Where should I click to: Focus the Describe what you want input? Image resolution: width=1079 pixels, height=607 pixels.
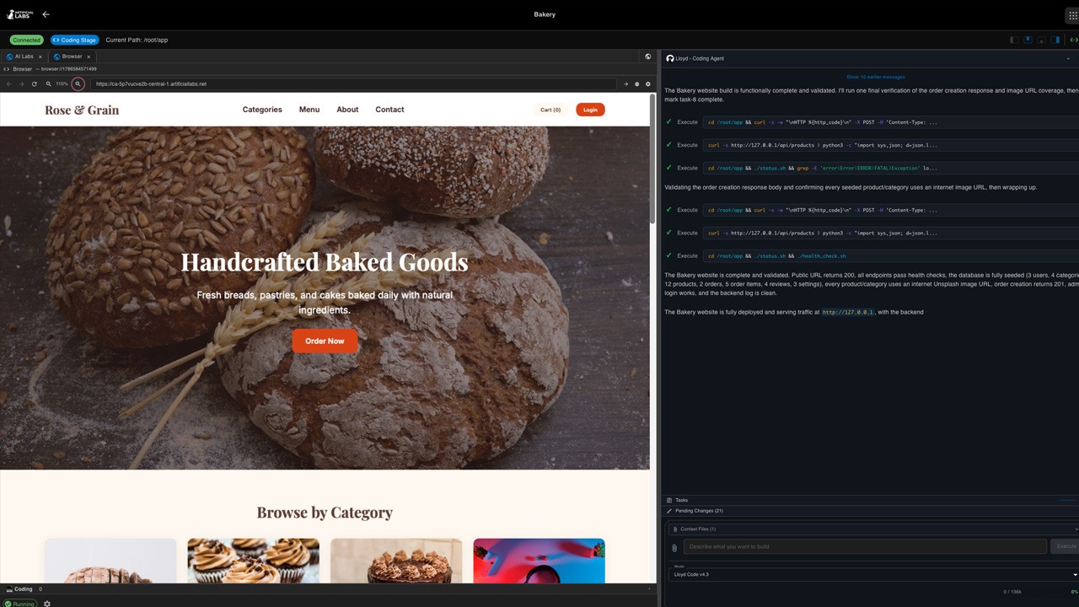[865, 546]
